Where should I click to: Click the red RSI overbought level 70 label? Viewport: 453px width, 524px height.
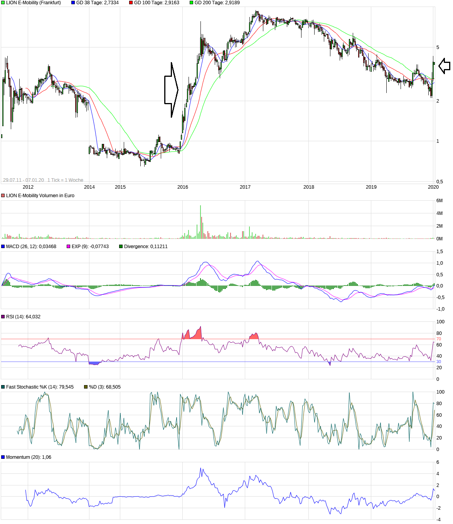[x=439, y=339]
